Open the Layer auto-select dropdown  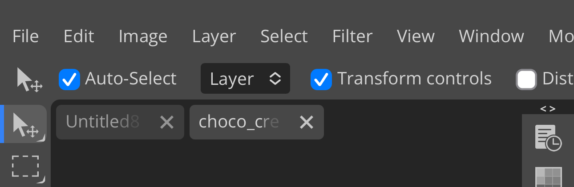(245, 79)
